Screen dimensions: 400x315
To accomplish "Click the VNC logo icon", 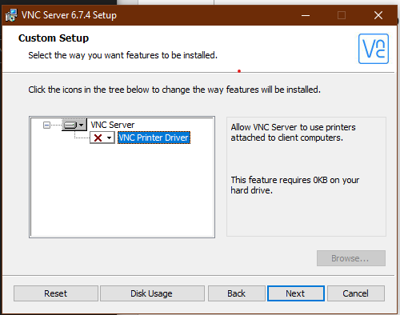I will point(374,49).
